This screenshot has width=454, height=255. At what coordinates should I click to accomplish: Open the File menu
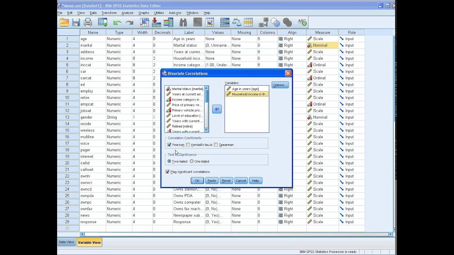60,13
